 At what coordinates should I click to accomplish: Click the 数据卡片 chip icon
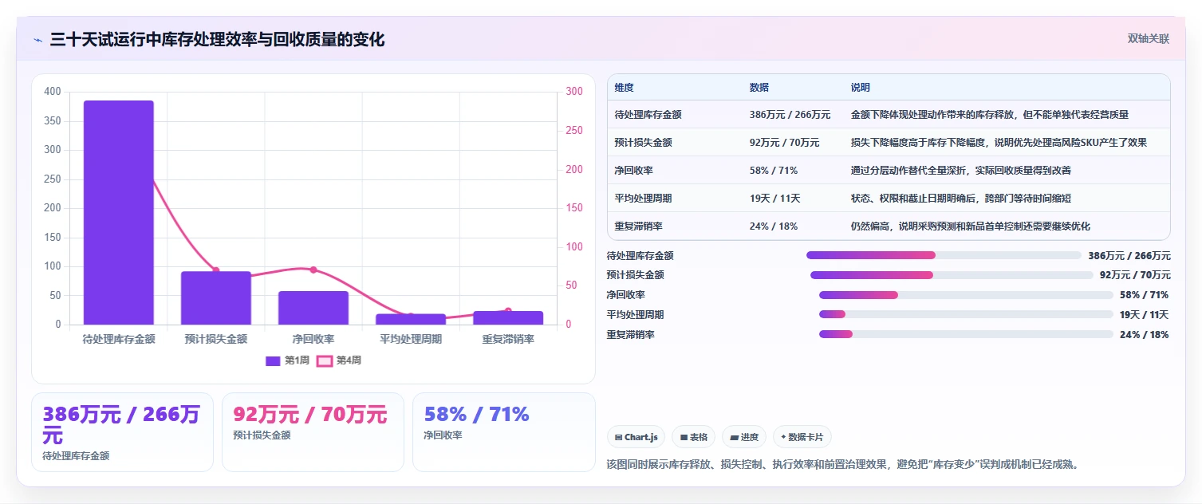coord(783,437)
